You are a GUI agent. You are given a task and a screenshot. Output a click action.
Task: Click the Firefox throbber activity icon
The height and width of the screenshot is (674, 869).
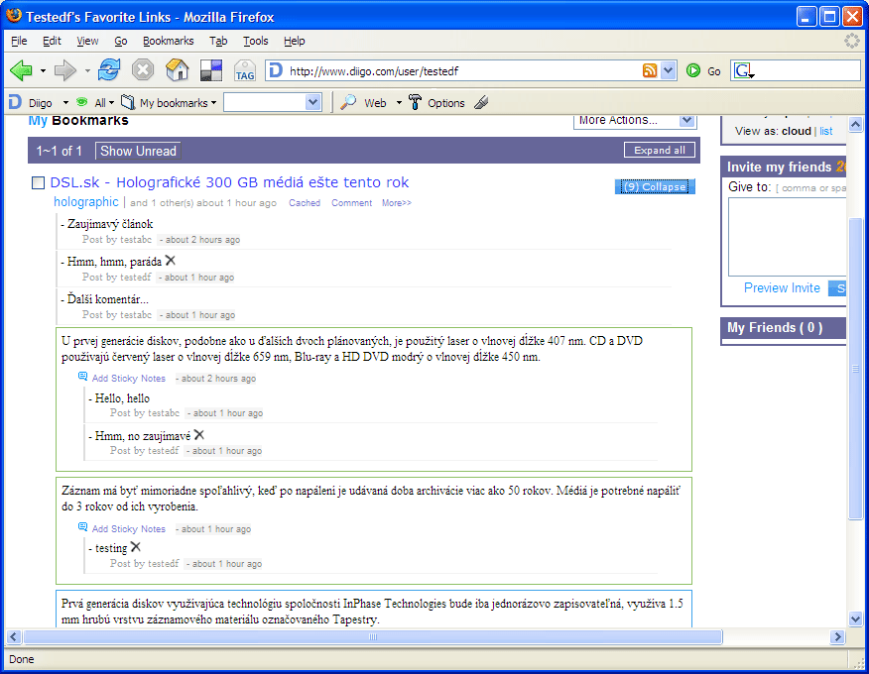point(851,41)
